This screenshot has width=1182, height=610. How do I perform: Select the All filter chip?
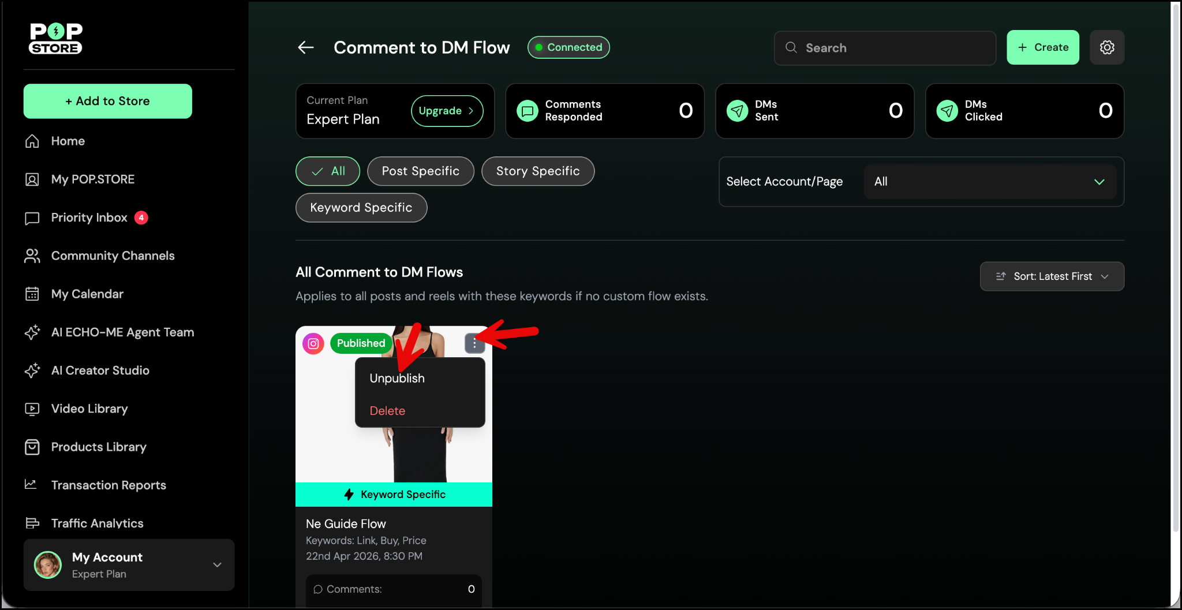pyautogui.click(x=328, y=171)
